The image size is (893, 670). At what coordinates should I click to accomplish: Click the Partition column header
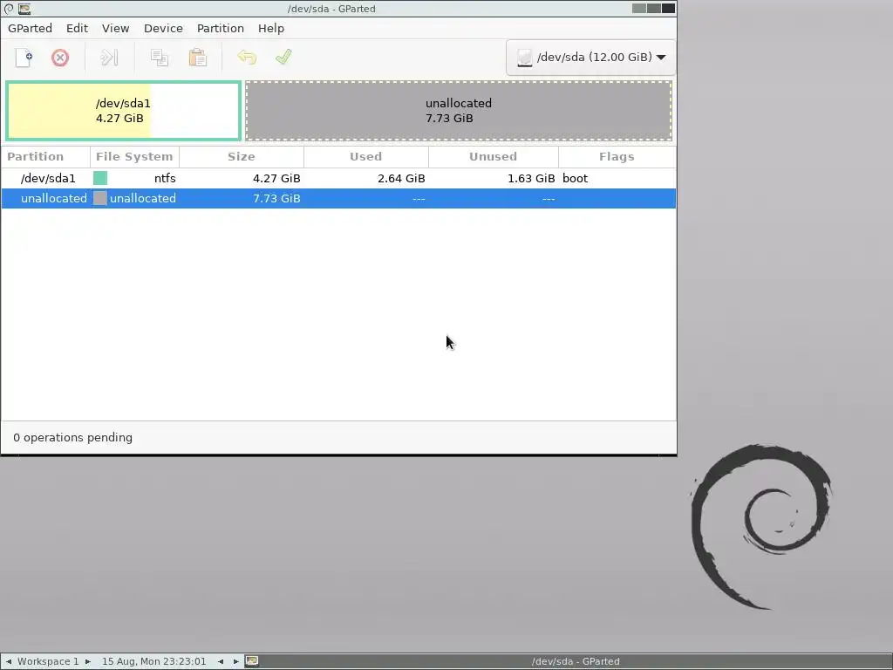pyautogui.click(x=45, y=157)
